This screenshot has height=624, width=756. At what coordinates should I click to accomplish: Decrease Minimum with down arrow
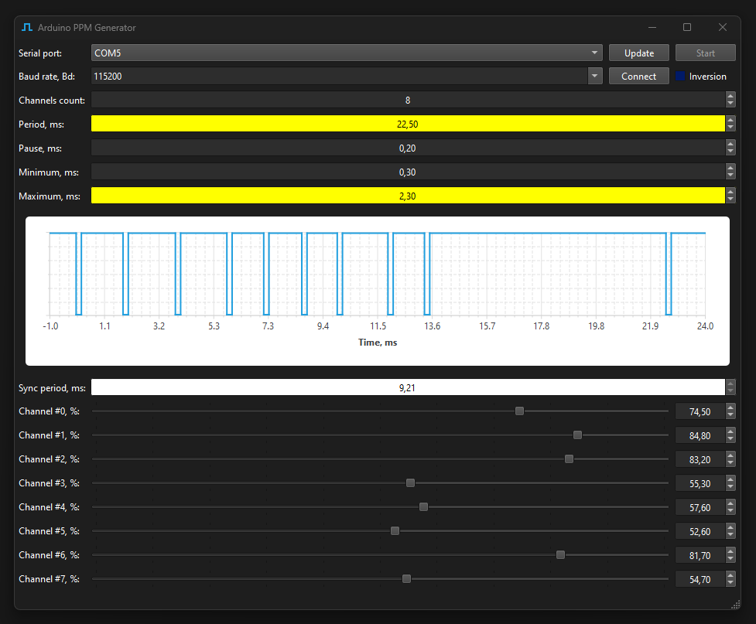point(730,176)
